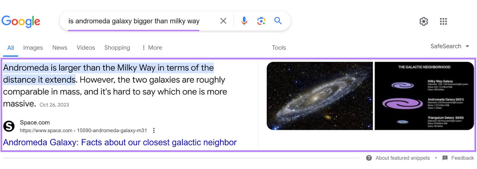Open the Space.com result options menu
477x169 pixels.
tap(154, 130)
